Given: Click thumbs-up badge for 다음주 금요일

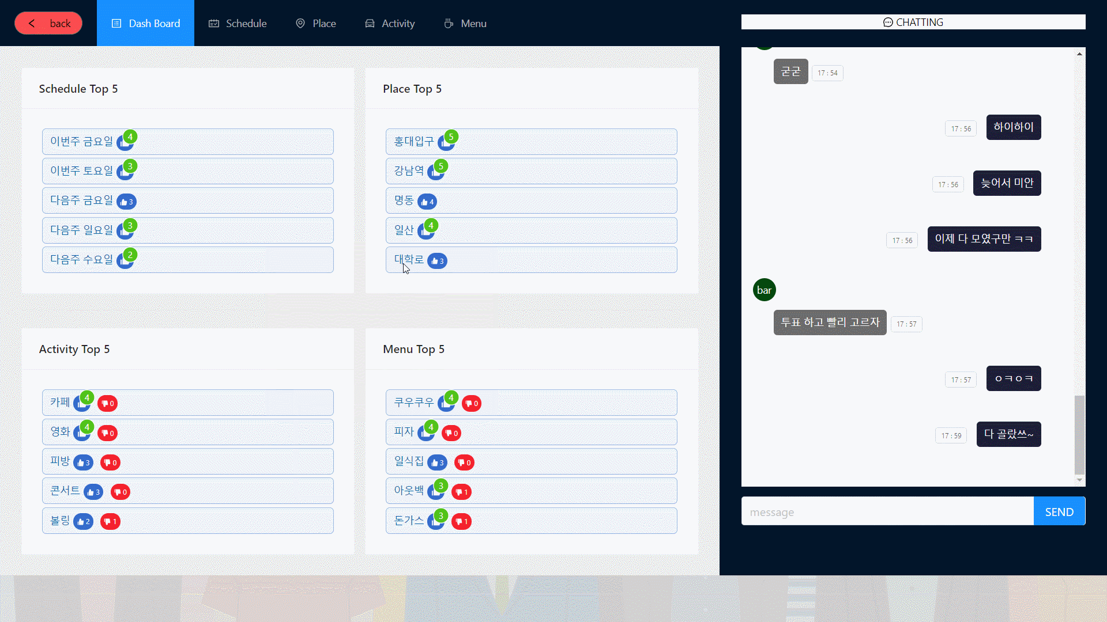Looking at the screenshot, I should coord(126,202).
